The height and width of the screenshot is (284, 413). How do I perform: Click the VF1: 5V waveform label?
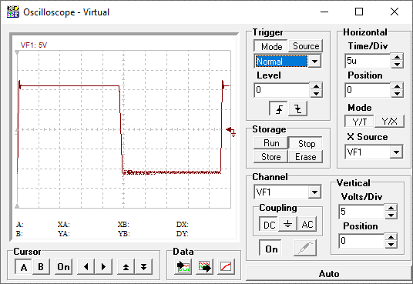(x=34, y=45)
